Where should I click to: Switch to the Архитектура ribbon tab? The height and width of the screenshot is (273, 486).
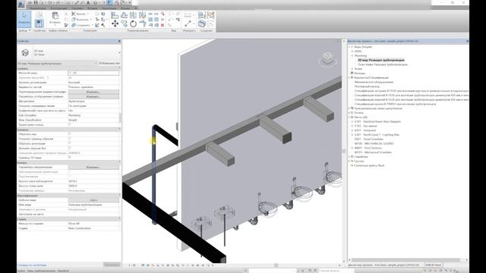(x=38, y=8)
